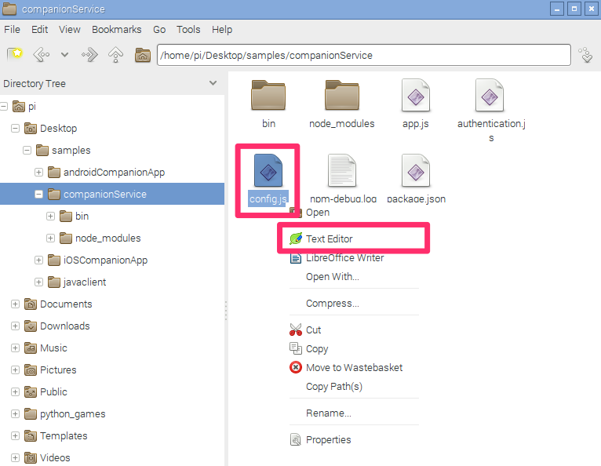Viewport: 601px width, 466px height.
Task: Select androidCompanionApp in the directory tree
Action: tap(106, 172)
